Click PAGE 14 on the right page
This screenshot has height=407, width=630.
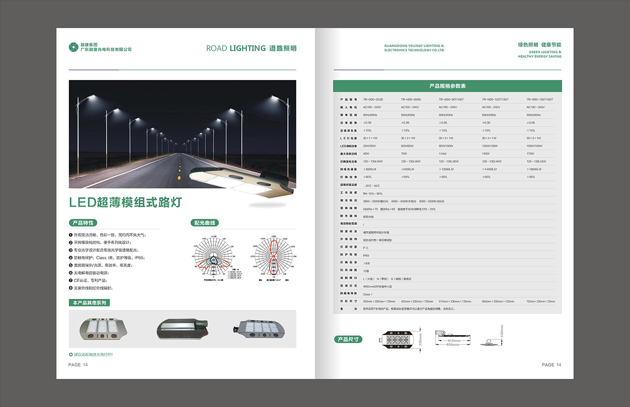(x=551, y=365)
